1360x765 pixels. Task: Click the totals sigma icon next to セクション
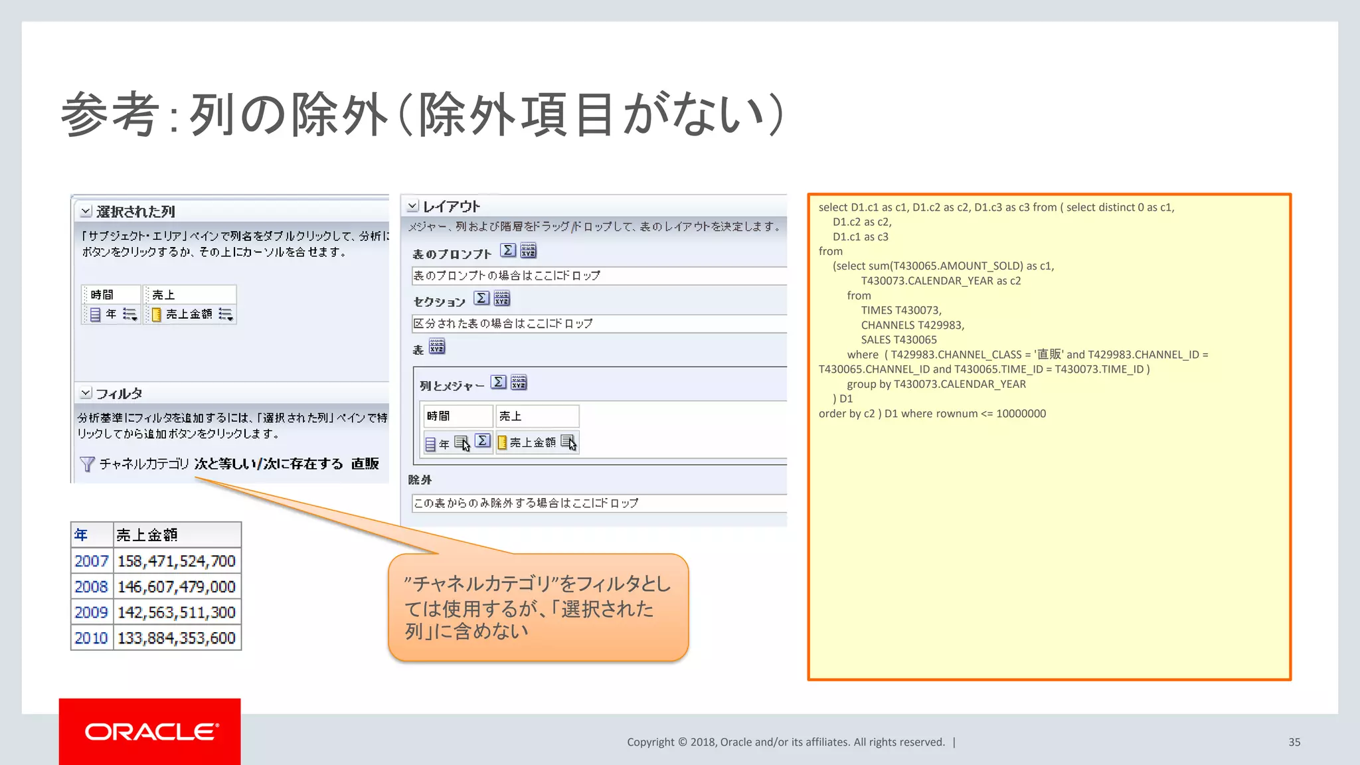pyautogui.click(x=482, y=298)
